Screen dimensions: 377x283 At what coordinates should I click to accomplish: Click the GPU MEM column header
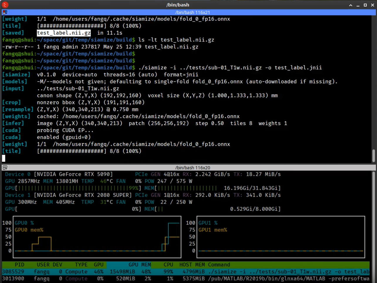[140, 265]
